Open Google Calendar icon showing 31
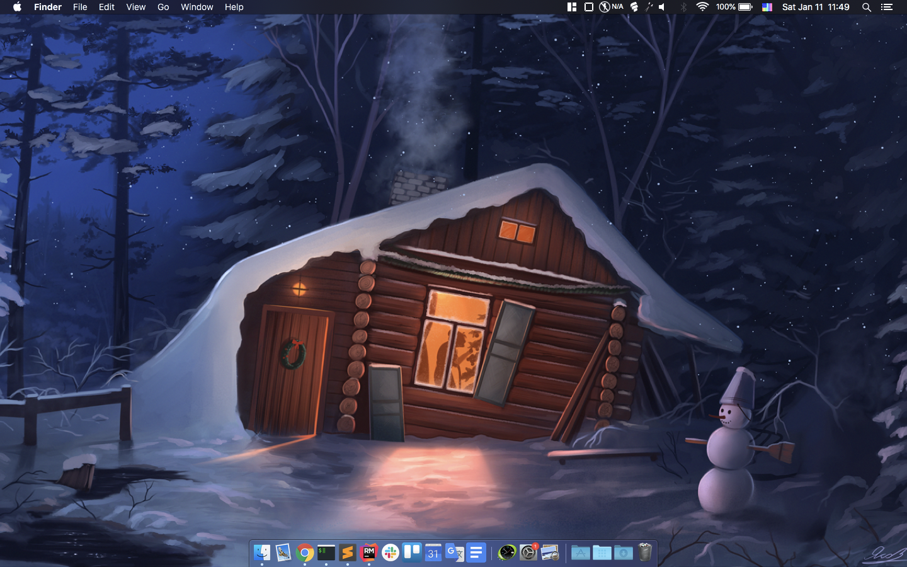The width and height of the screenshot is (907, 567). pyautogui.click(x=433, y=553)
